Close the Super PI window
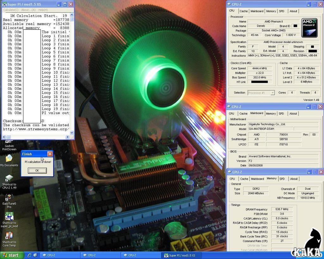 pyautogui.click(x=71, y=4)
